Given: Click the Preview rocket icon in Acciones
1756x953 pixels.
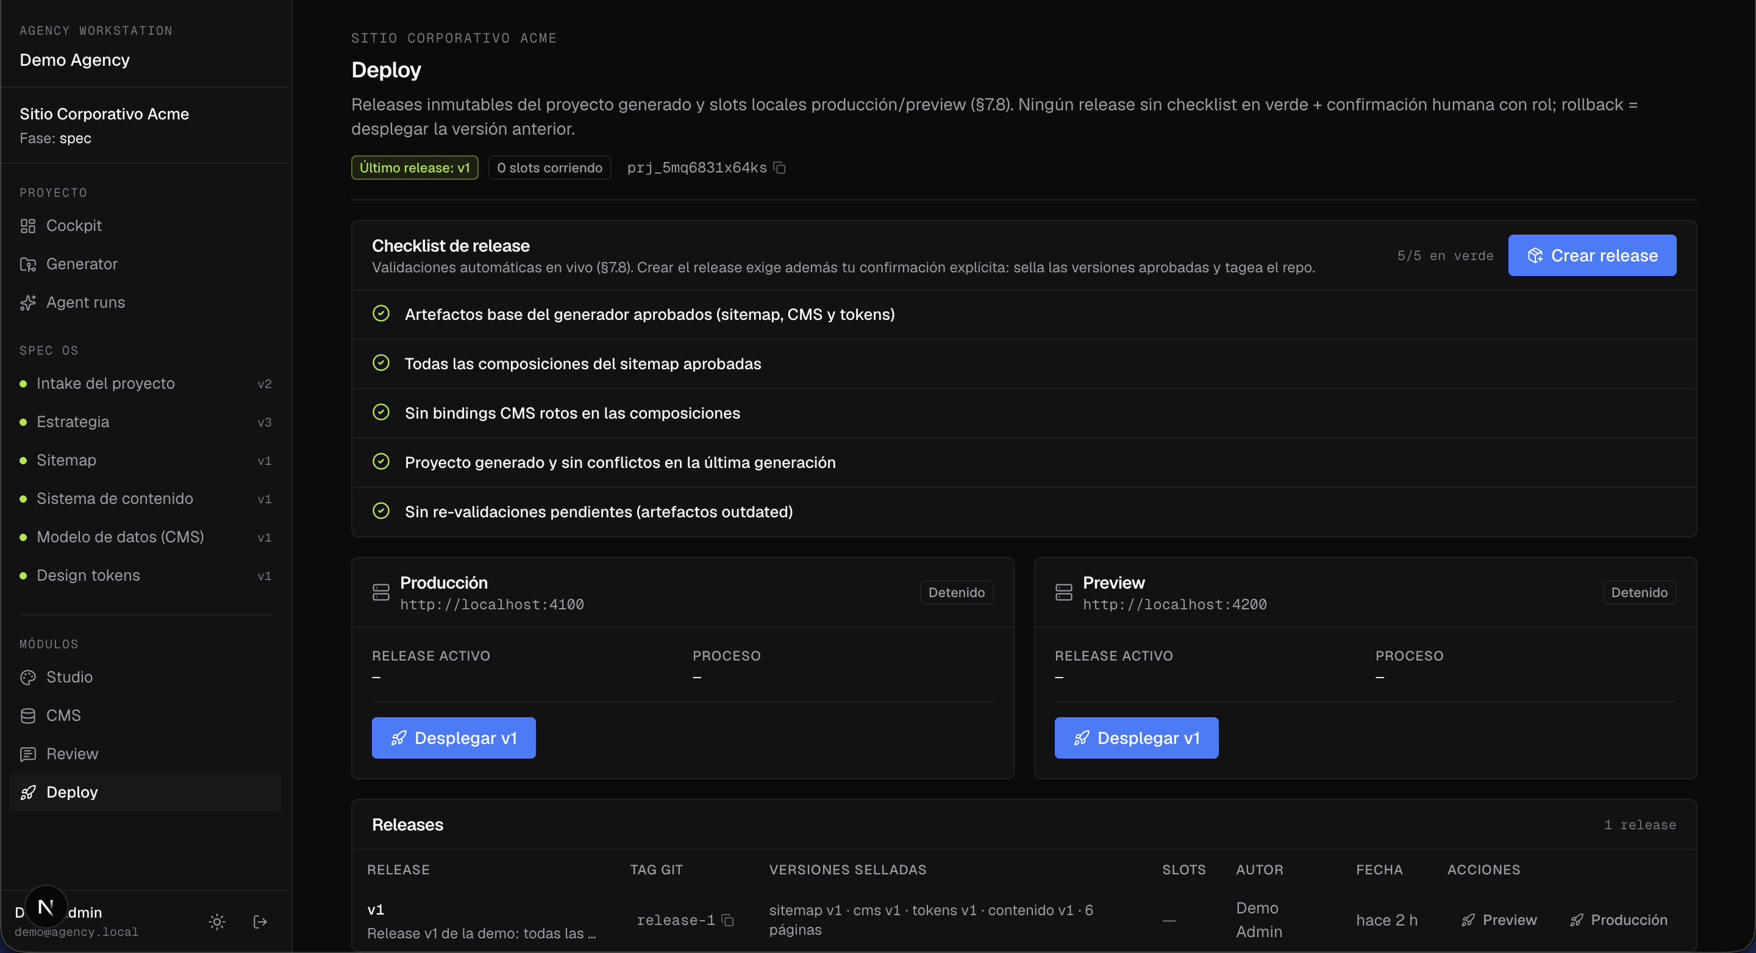Looking at the screenshot, I should [1468, 920].
